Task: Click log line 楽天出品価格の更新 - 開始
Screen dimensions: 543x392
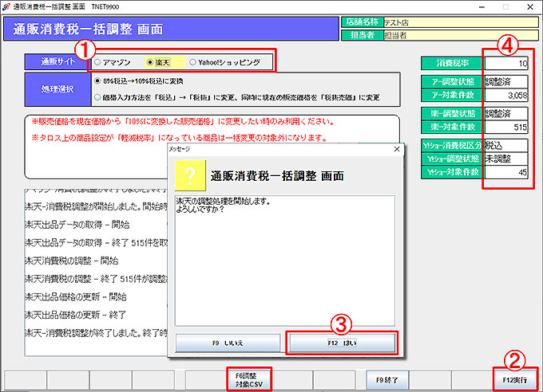Action: tap(76, 296)
